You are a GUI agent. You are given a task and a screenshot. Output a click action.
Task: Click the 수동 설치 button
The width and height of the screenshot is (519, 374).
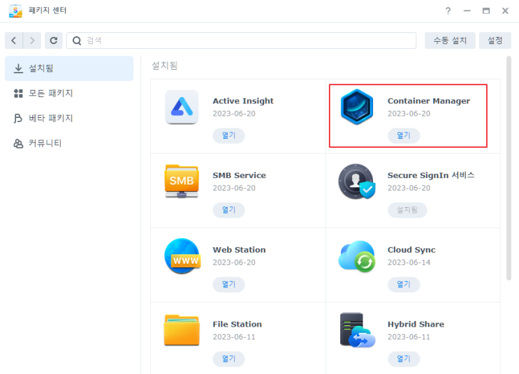(x=450, y=40)
